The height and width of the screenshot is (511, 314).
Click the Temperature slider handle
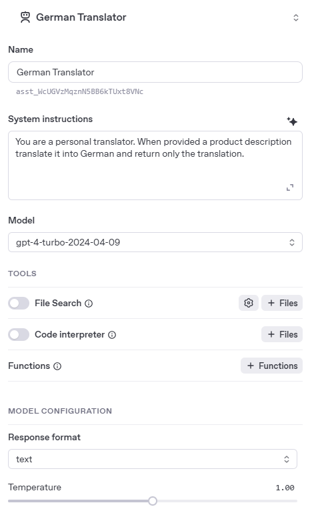click(153, 501)
